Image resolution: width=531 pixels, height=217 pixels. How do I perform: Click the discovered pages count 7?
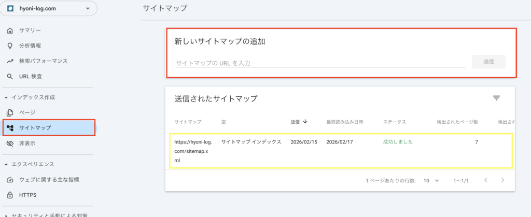pos(477,142)
